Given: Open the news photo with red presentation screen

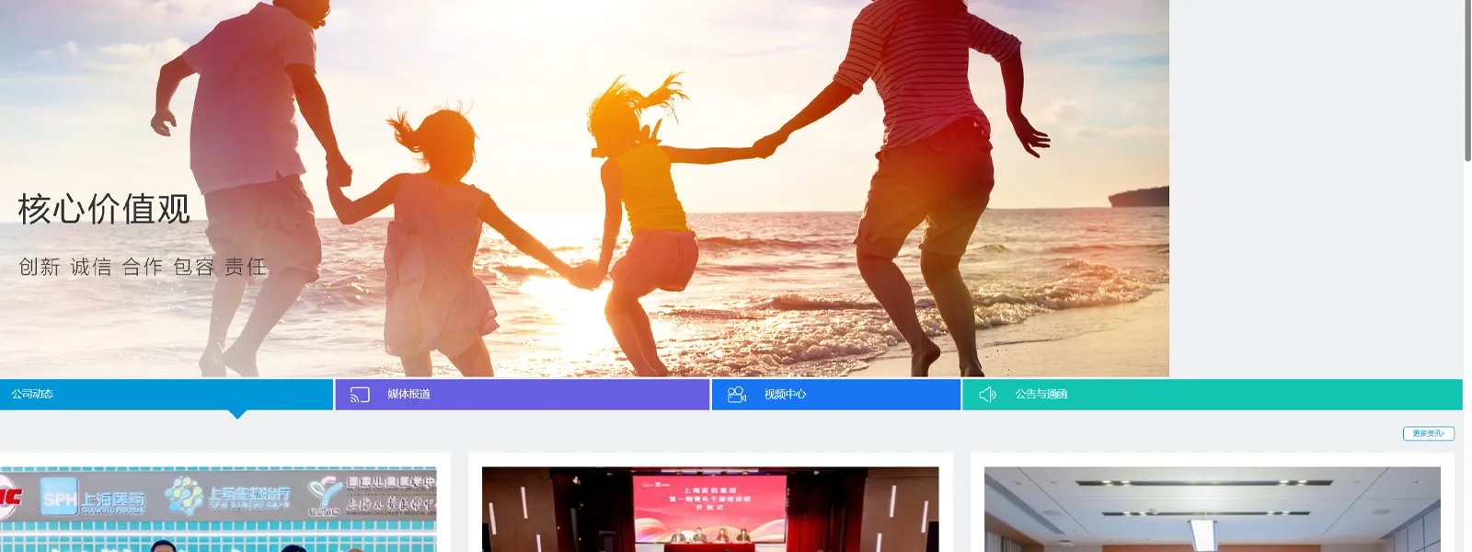Looking at the screenshot, I should click(710, 509).
